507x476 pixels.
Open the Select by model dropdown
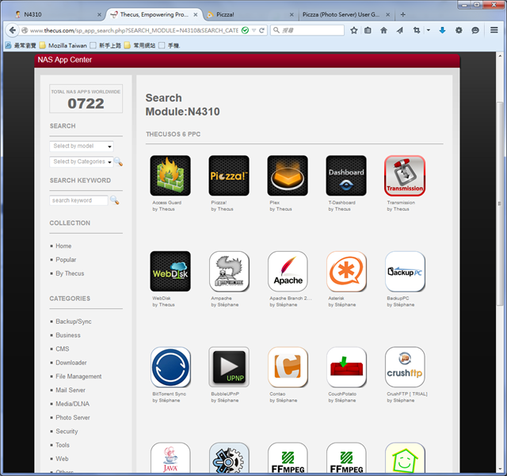tap(82, 147)
